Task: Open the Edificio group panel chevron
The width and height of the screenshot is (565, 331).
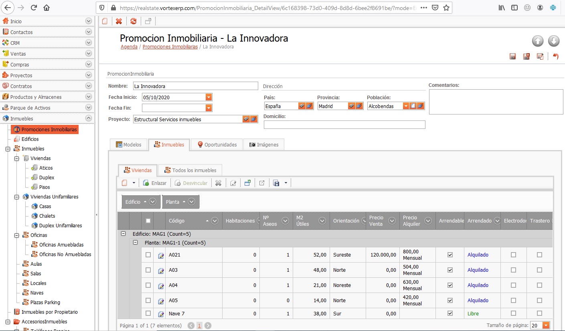Action: click(152, 202)
